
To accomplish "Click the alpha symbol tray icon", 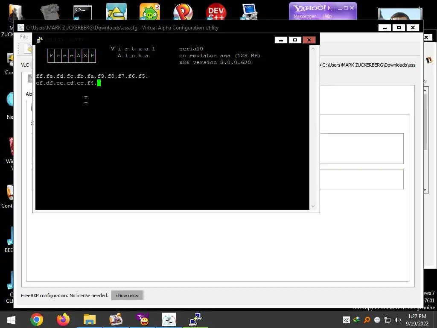I will click(346, 320).
